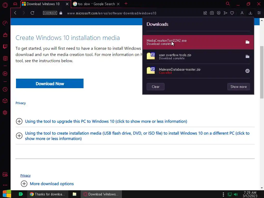Switch to Chrome Thanks for downloading window

(48, 194)
